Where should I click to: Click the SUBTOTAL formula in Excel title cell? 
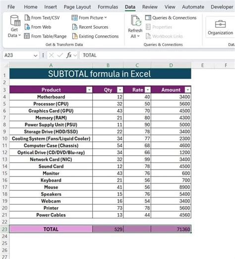(100, 74)
